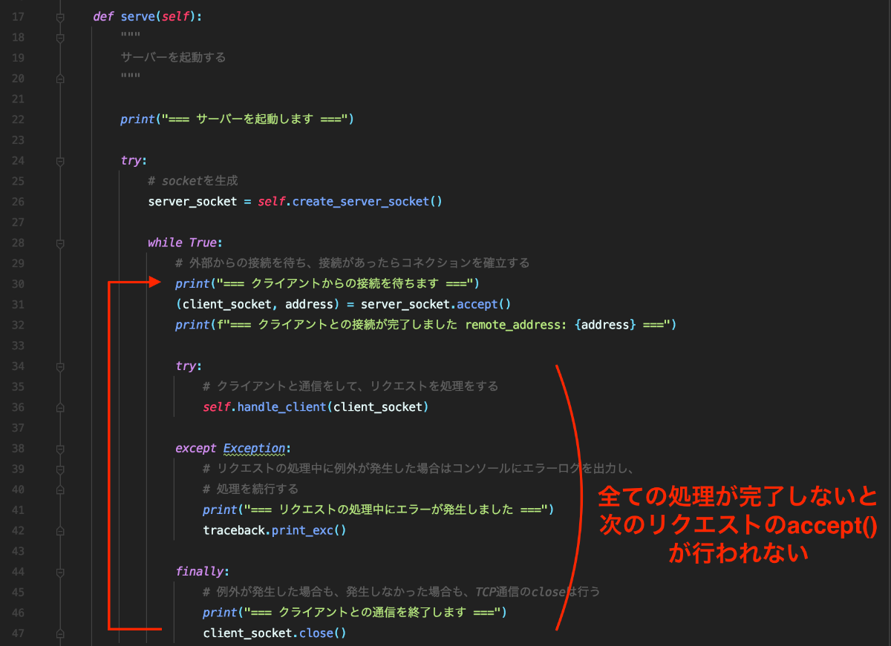Screen dimensions: 891x646
Task: Click the "while True:" statement
Action: click(186, 243)
